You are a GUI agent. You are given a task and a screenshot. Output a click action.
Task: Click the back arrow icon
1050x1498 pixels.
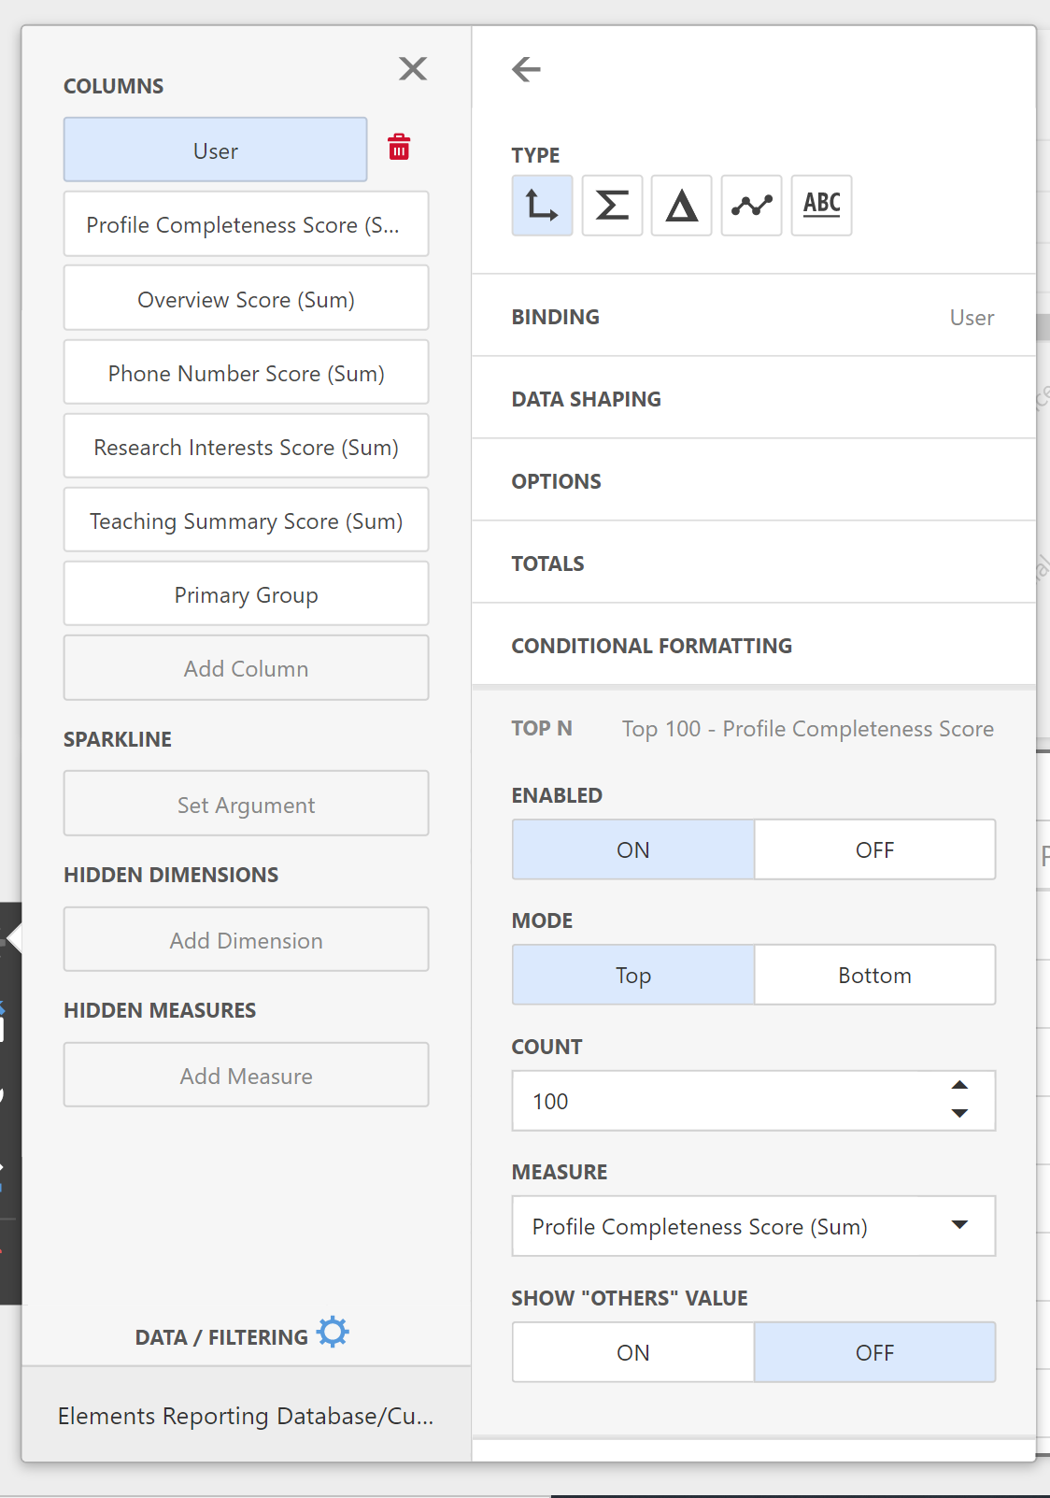click(x=527, y=69)
